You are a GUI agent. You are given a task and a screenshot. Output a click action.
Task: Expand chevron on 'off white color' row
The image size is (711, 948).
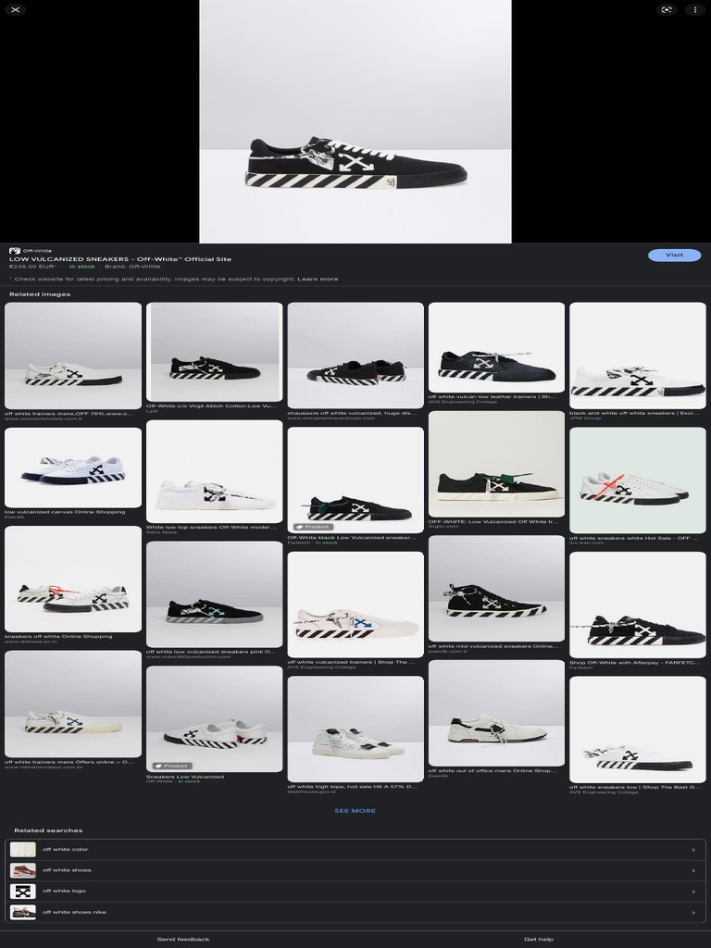tap(693, 850)
